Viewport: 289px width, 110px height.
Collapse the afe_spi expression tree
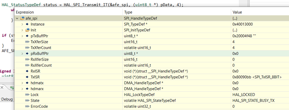[x=17, y=18]
